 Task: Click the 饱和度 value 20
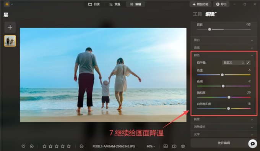click(249, 93)
